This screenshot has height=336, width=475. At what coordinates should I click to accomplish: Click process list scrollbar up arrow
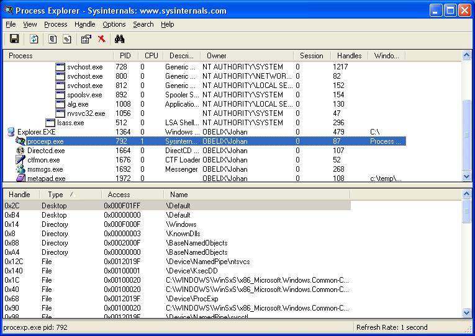(466, 55)
